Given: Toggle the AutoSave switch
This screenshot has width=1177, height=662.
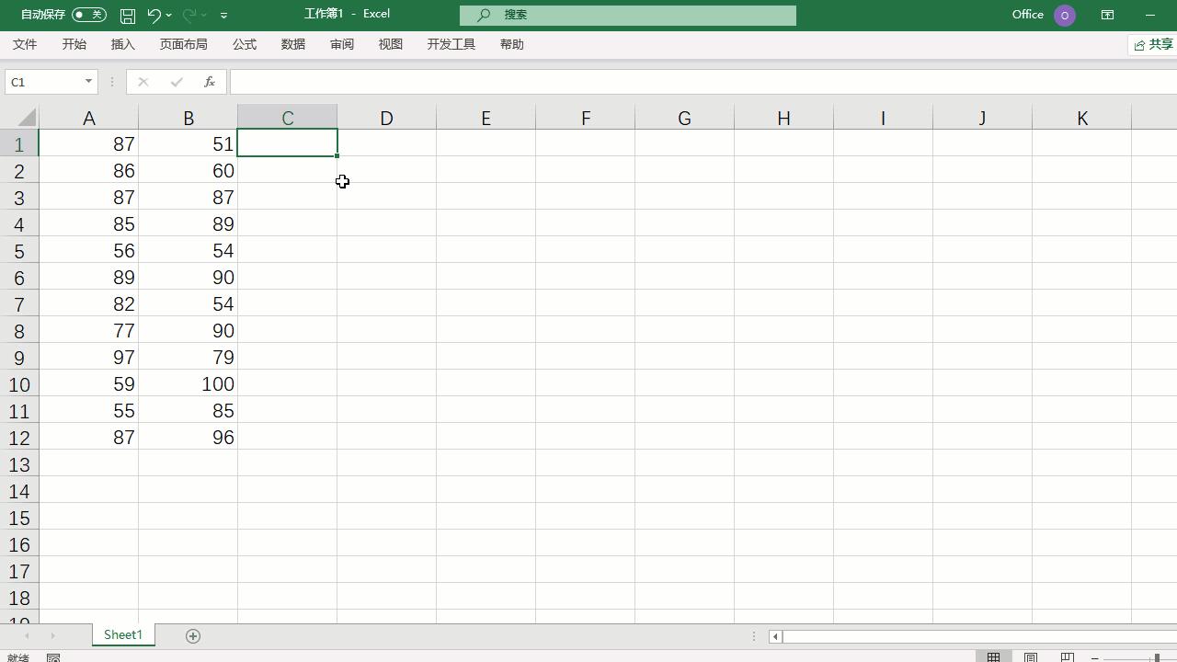Looking at the screenshot, I should point(89,15).
